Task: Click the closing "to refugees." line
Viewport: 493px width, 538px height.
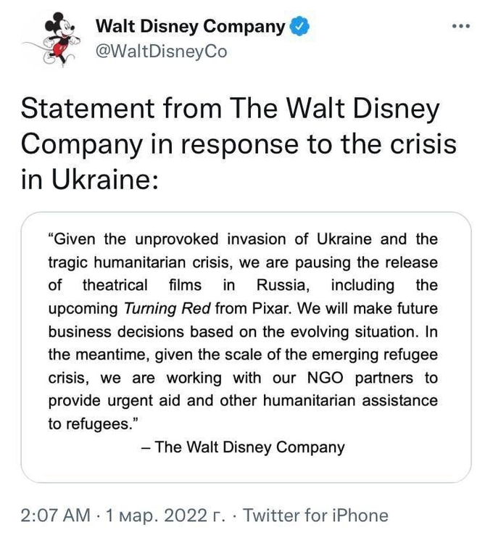Action: click(x=93, y=424)
